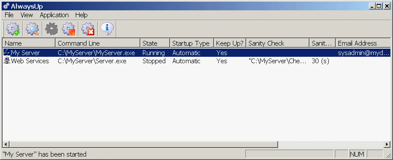
Task: Select the Web Services row name
Action: [x=30, y=61]
